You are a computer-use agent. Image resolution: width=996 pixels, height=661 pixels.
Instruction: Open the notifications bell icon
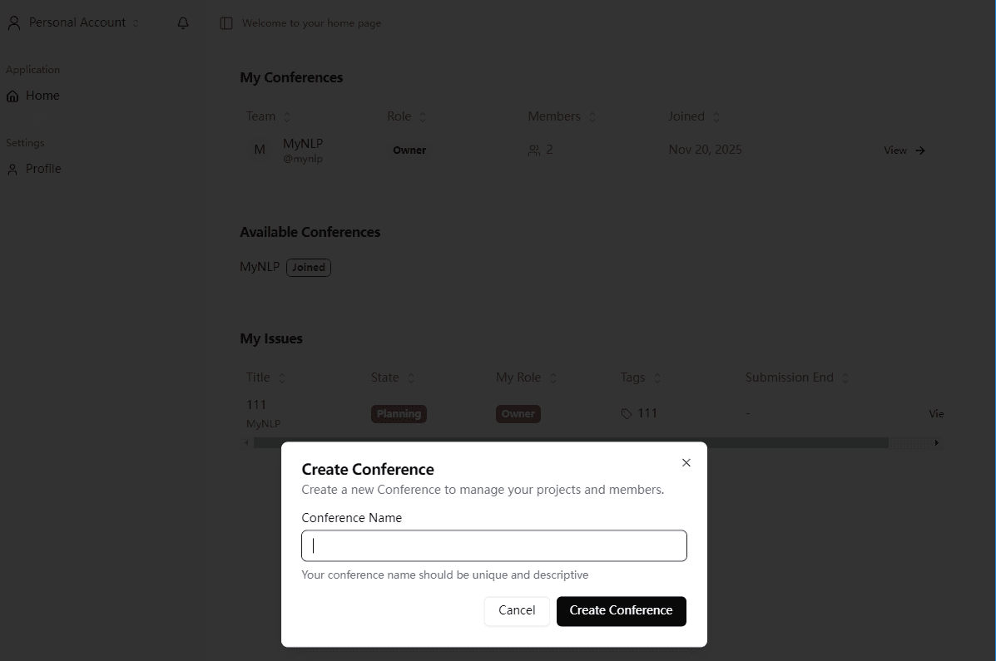pyautogui.click(x=182, y=22)
